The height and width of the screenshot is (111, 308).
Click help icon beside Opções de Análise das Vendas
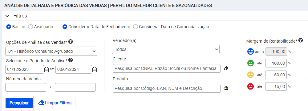tap(71, 42)
